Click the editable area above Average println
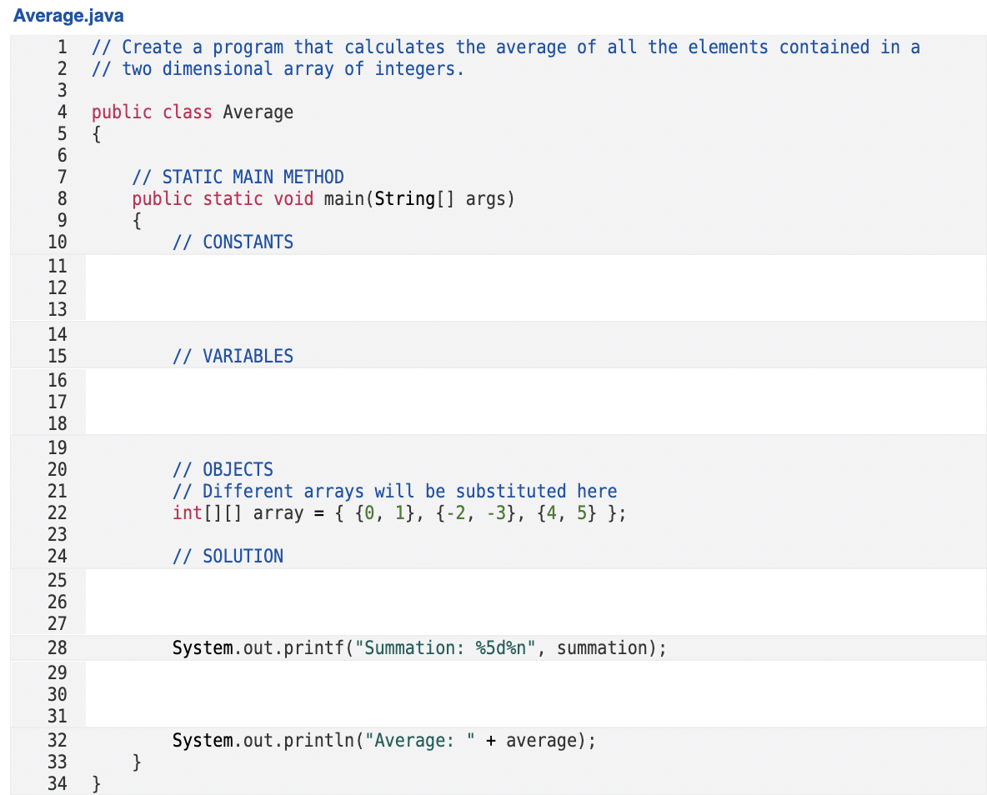This screenshot has height=795, width=987. click(x=536, y=694)
